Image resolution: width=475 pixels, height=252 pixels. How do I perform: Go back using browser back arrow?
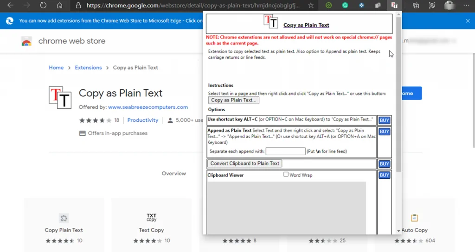click(10, 5)
